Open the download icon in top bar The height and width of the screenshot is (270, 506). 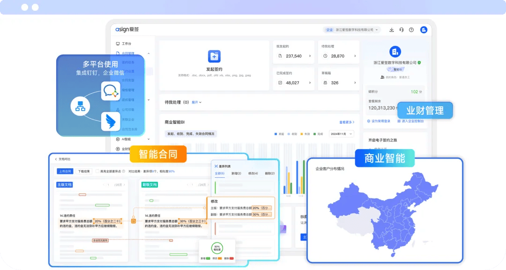point(392,30)
